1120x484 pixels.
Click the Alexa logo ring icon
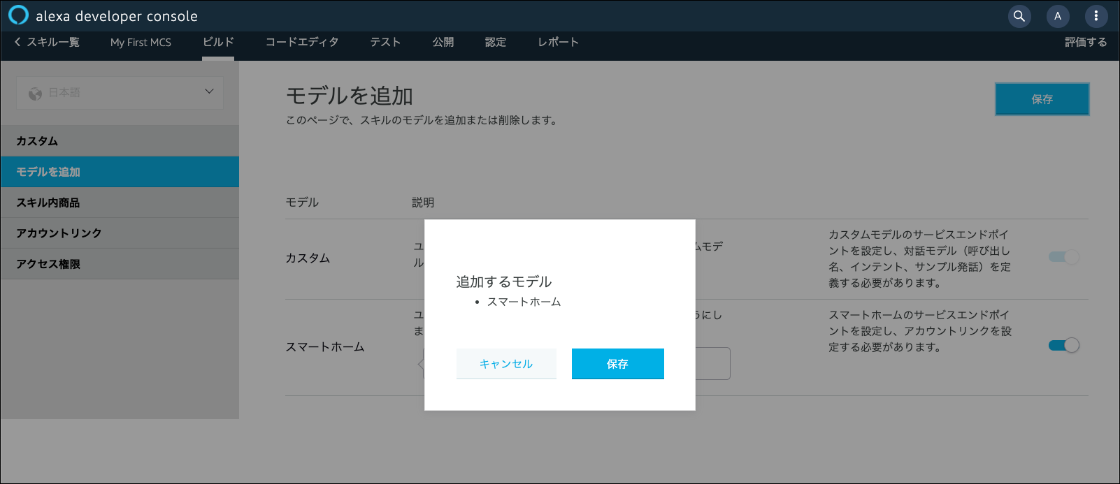(19, 15)
